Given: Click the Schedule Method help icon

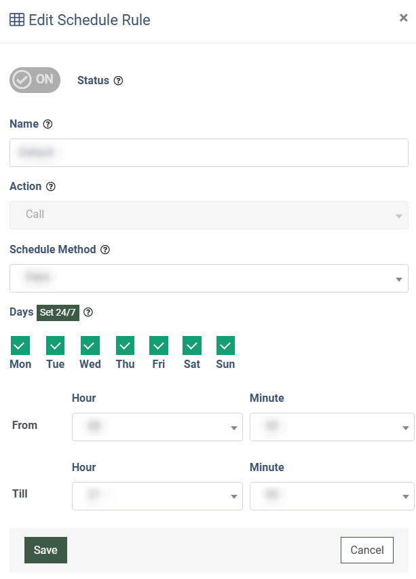Looking at the screenshot, I should (x=105, y=250).
